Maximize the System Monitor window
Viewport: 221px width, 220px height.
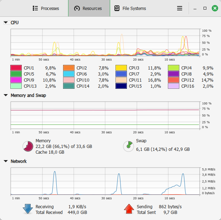[205, 8]
